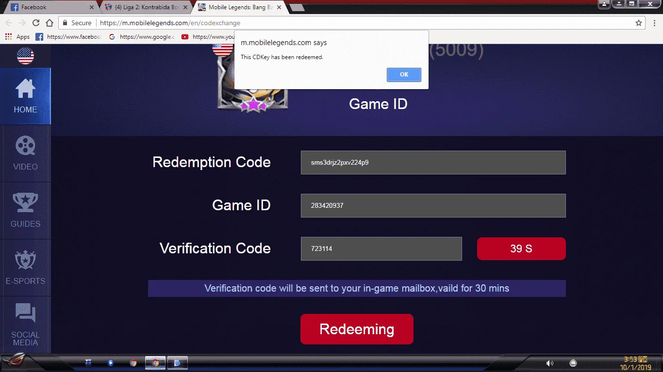
Task: Click the 'Verification Code' label
Action: [215, 248]
